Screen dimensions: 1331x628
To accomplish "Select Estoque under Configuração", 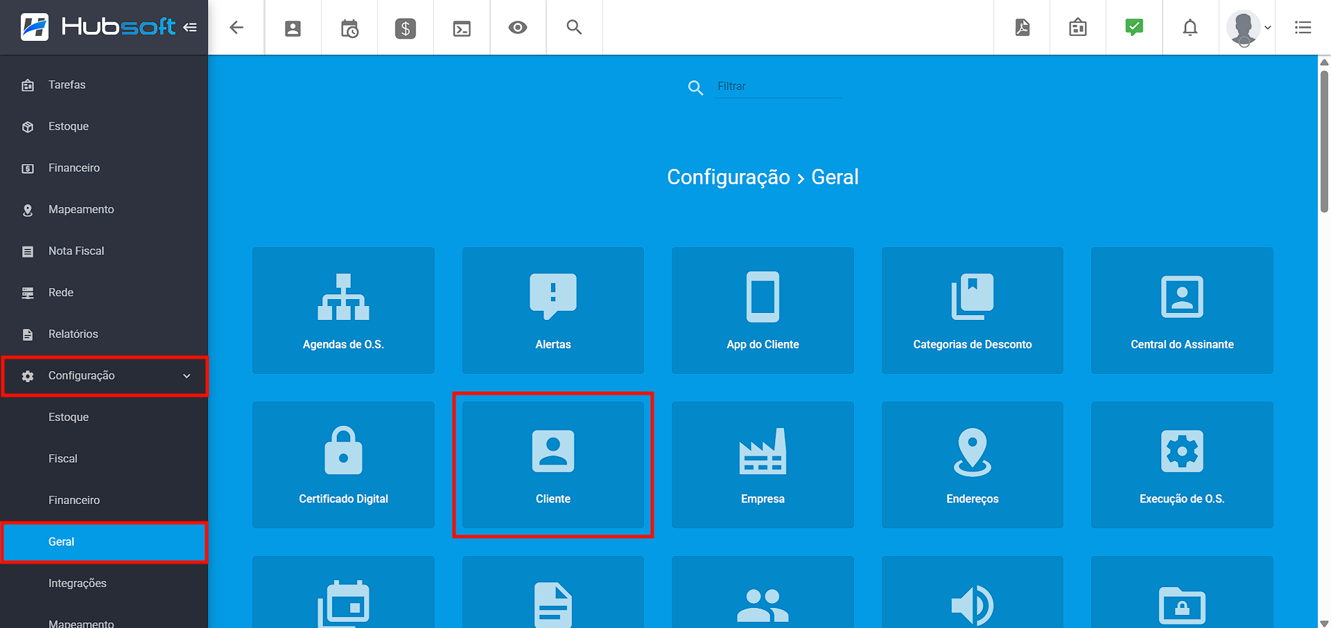I will pos(104,417).
